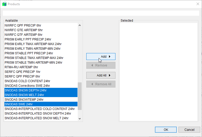
Task: Select RTMA-RU AIRTEMP 0hr
Action: tap(41, 67)
